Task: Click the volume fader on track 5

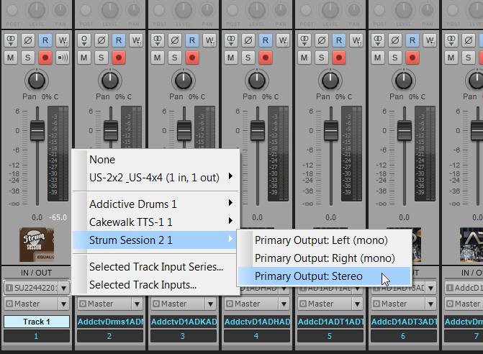Action: 331,131
